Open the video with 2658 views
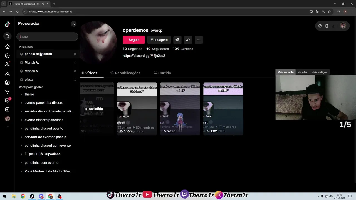This screenshot has height=200, width=356. [x=180, y=109]
